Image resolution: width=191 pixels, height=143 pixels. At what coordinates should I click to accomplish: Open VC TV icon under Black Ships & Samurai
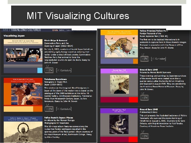[49, 69]
